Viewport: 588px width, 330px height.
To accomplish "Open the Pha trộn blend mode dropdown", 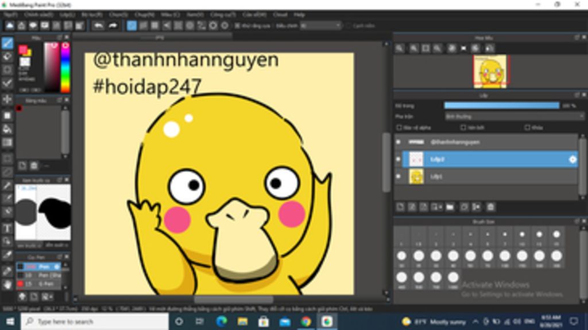I will (514, 117).
